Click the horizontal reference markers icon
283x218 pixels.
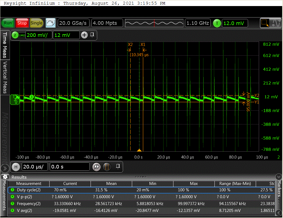point(107,167)
